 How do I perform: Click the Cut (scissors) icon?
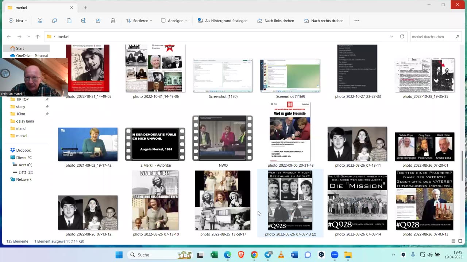40,21
